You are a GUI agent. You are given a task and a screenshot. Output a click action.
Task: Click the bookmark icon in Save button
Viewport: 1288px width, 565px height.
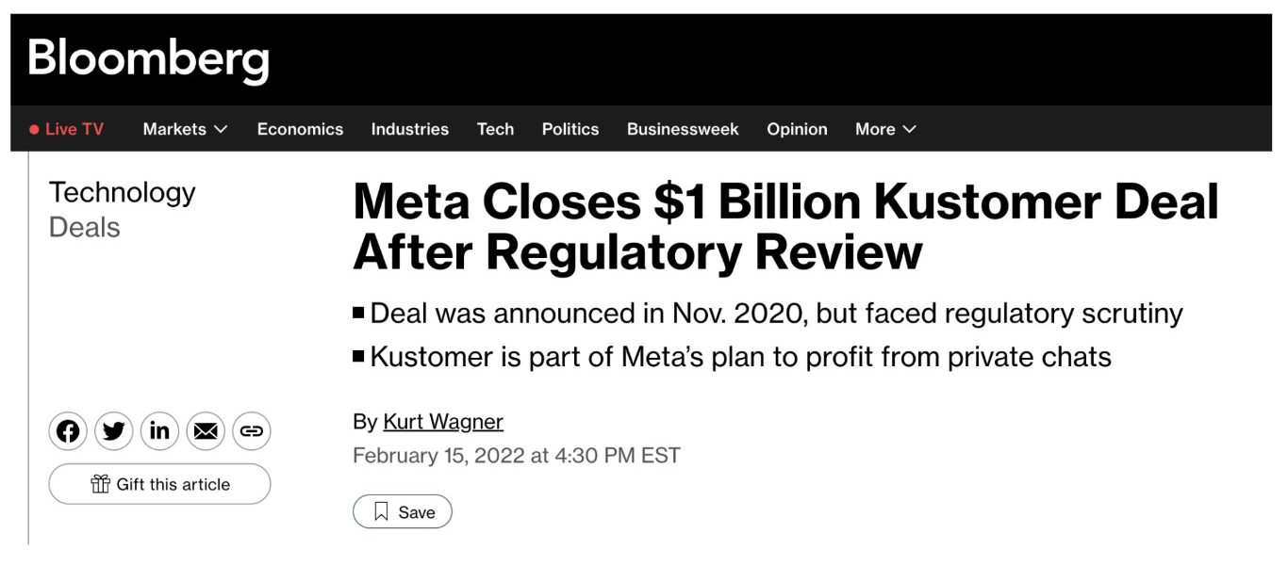[381, 512]
